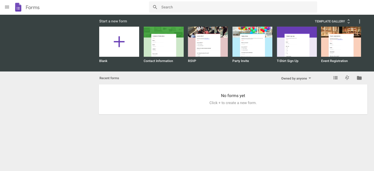Open the file picker folder icon

[x=359, y=78]
